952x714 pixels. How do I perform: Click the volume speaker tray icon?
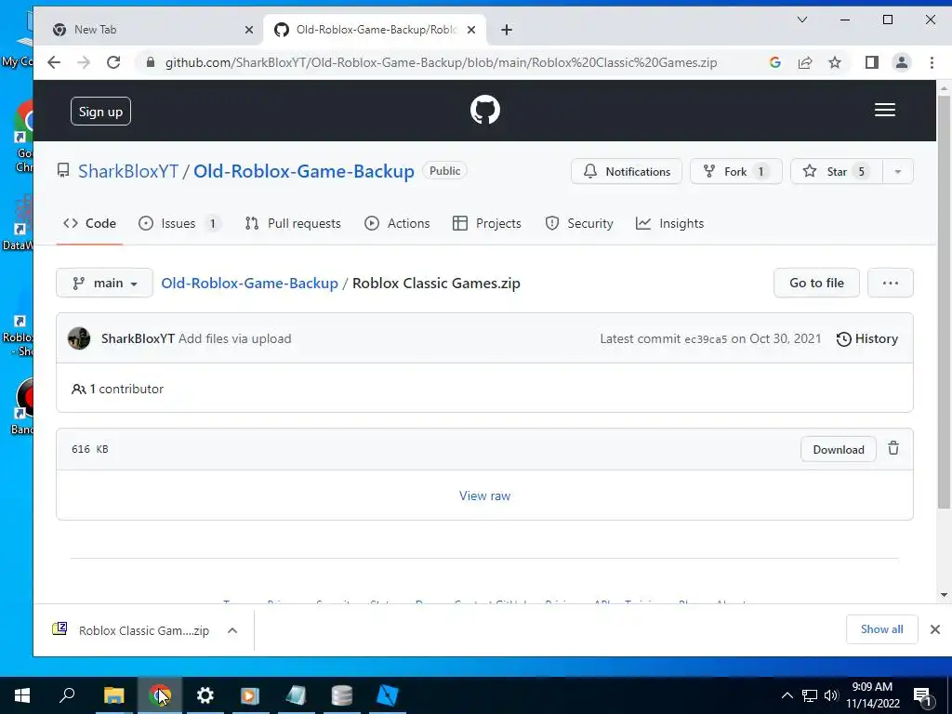click(831, 695)
